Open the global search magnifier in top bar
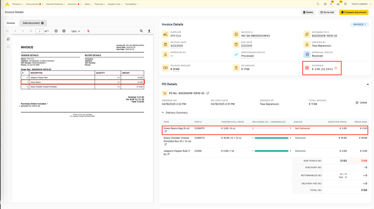This screenshot has width=374, height=209. 317,4
